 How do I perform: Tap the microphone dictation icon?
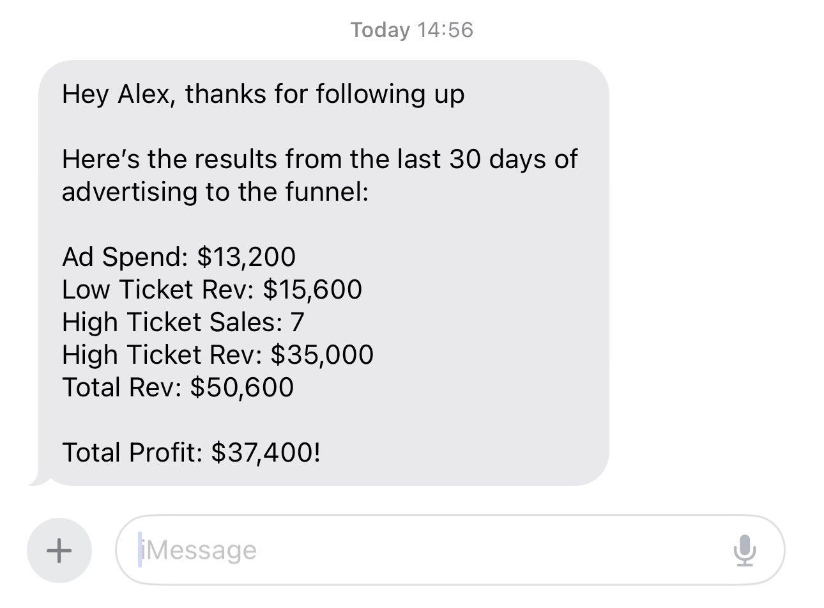745,550
